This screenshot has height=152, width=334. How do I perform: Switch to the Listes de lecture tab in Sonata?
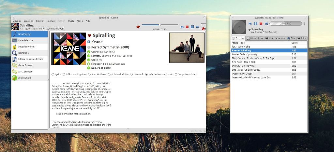[x=275, y=38]
